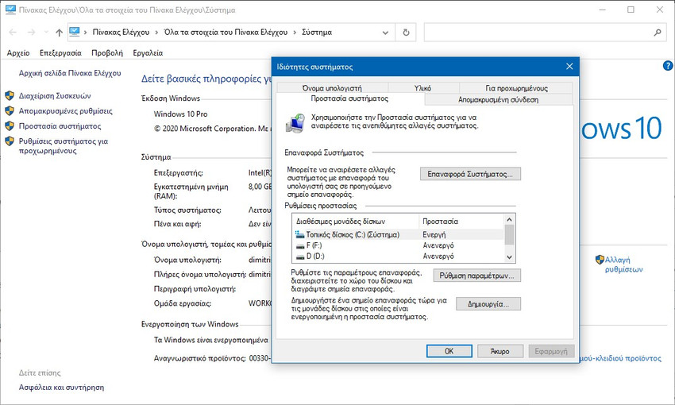Click shield icon next to Αλλαγή ρυθμίσεων

click(x=600, y=260)
